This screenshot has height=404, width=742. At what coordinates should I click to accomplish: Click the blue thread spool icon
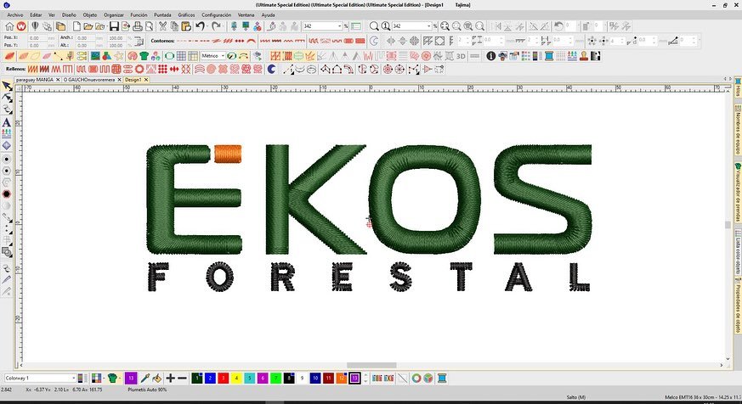click(x=549, y=56)
